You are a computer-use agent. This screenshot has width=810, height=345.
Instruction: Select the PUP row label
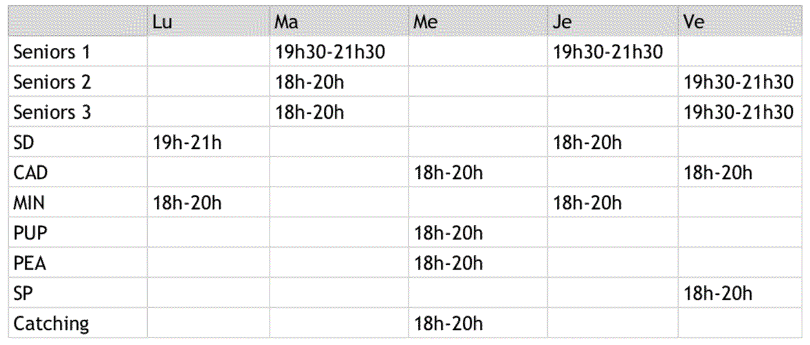click(x=30, y=233)
